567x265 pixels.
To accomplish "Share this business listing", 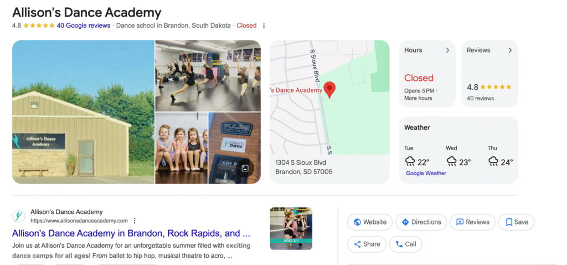I will pyautogui.click(x=367, y=244).
